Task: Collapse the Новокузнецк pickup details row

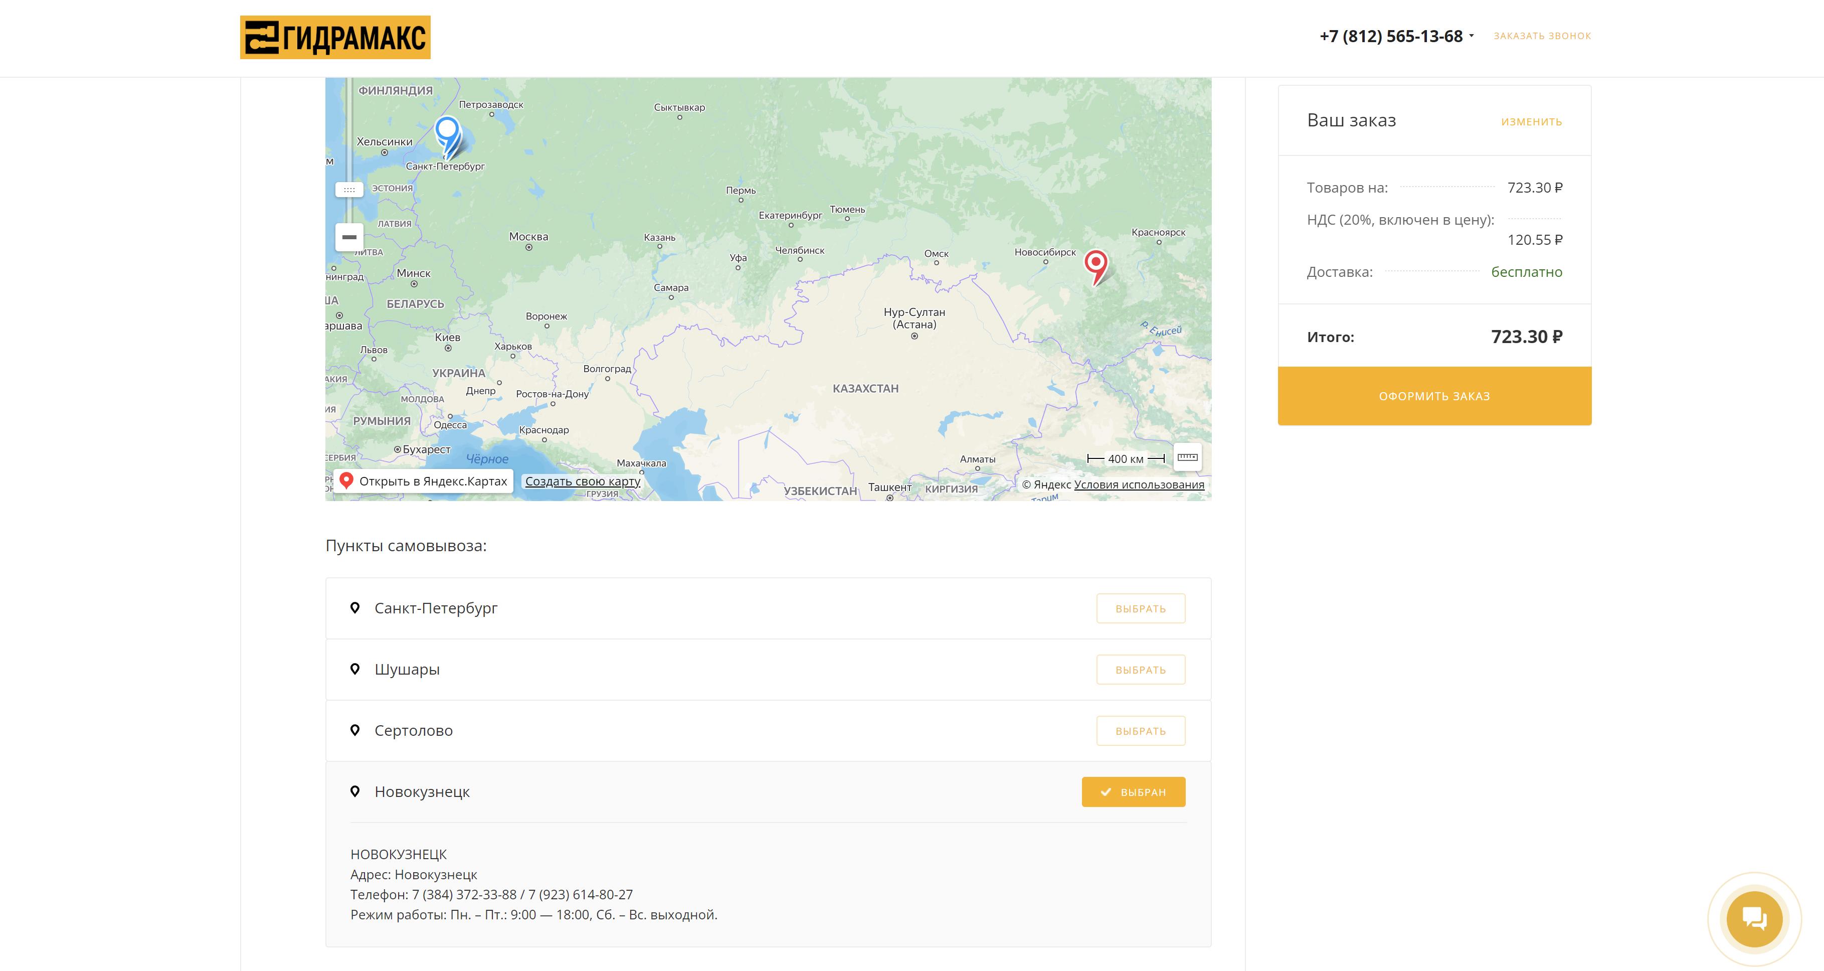Action: point(422,792)
